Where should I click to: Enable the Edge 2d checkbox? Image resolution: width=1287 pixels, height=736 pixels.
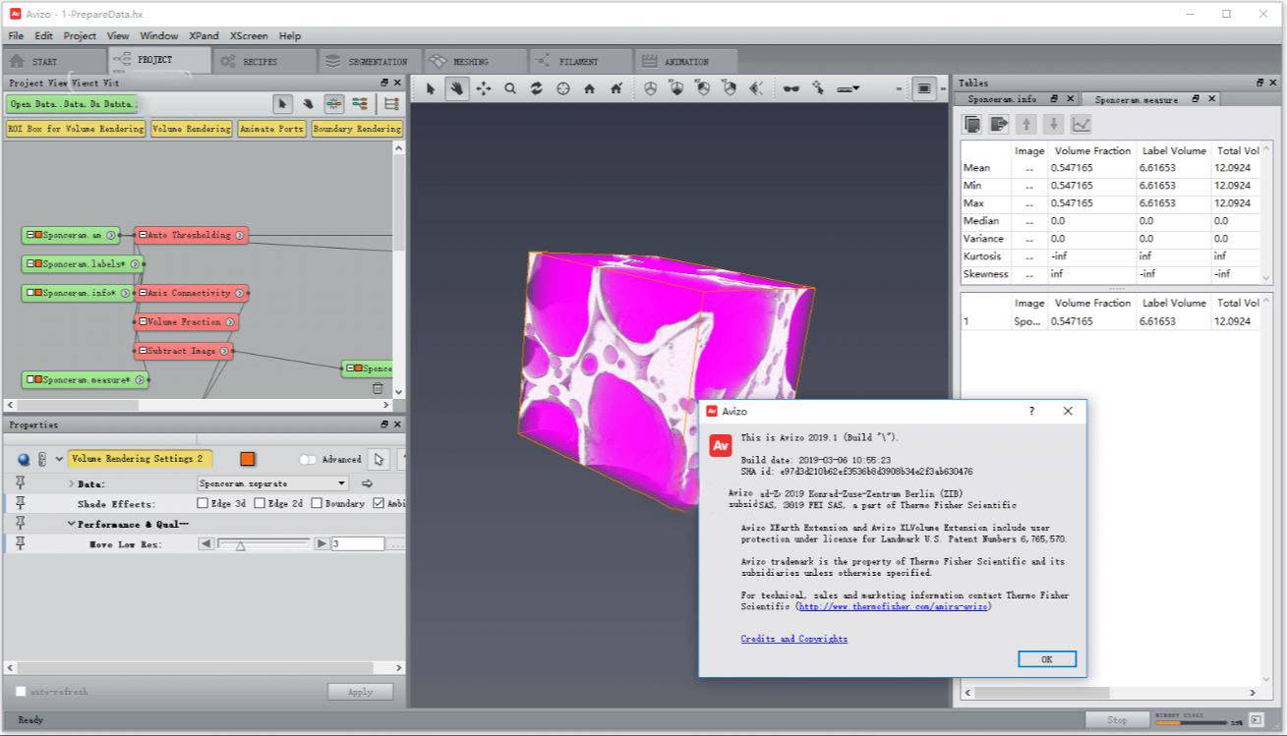tap(260, 503)
